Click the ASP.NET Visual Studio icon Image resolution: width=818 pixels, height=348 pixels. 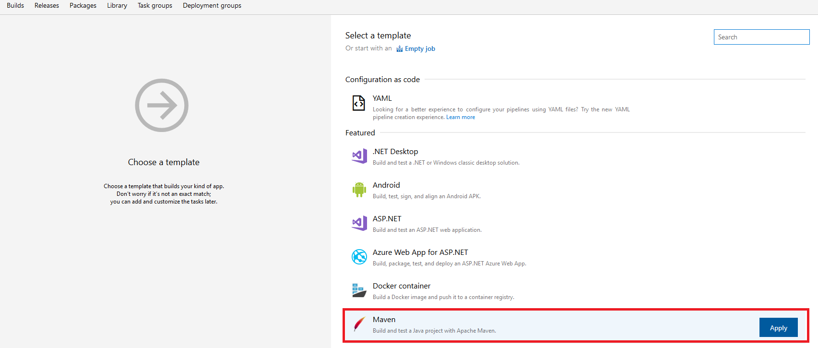pos(359,223)
